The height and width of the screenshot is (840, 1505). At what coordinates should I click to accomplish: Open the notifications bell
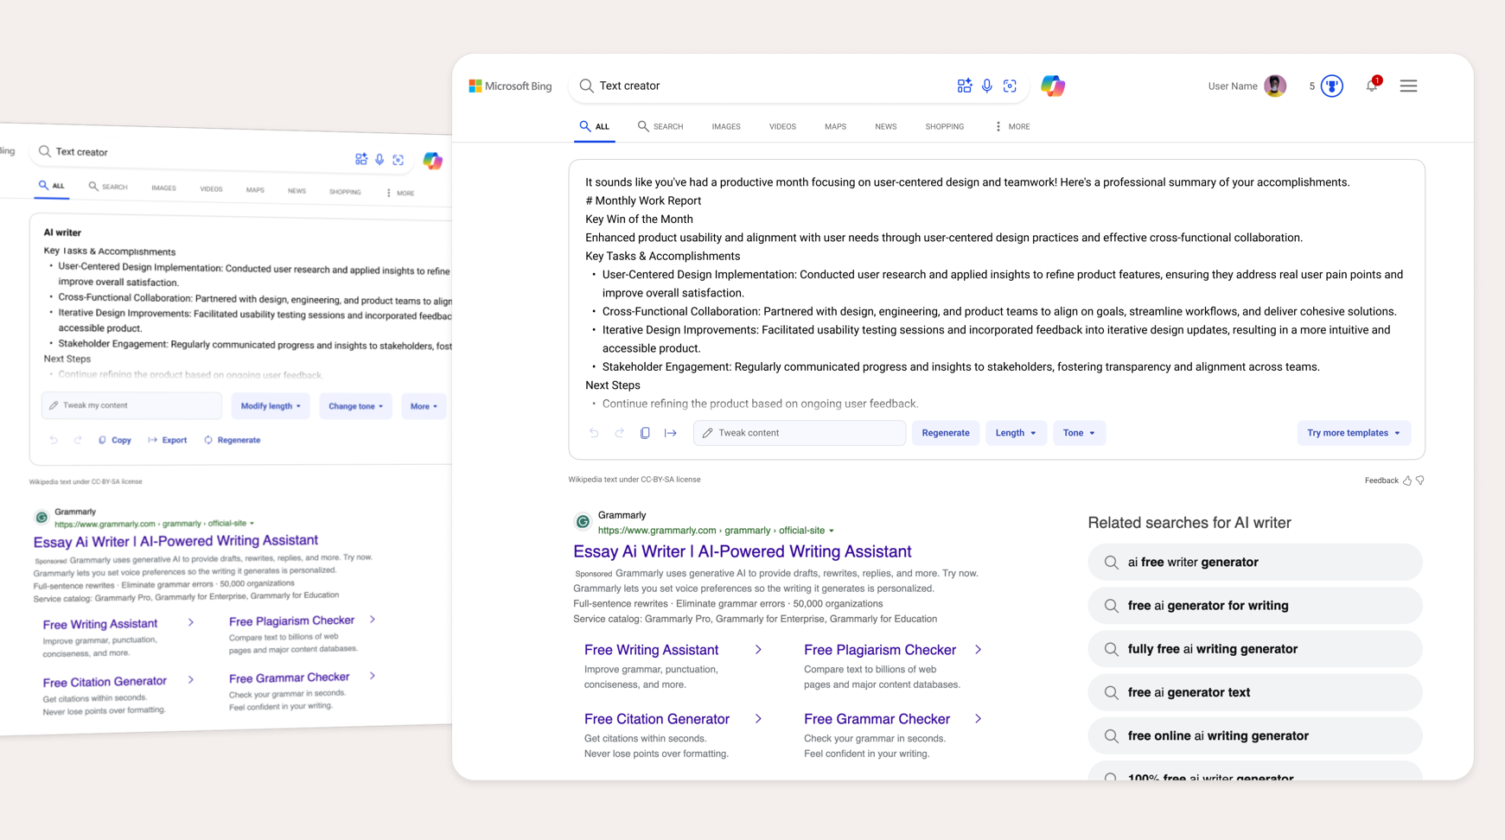(1372, 85)
